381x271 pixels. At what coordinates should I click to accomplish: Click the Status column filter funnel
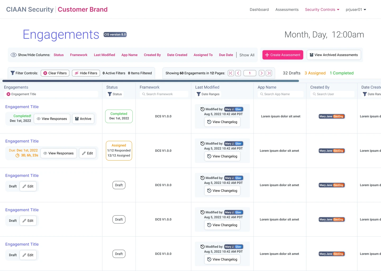coord(110,94)
